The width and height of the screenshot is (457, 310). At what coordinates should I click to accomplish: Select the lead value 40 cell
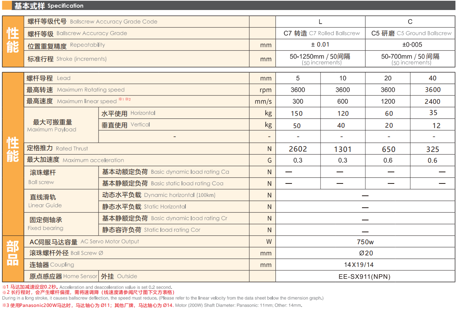coord(432,78)
